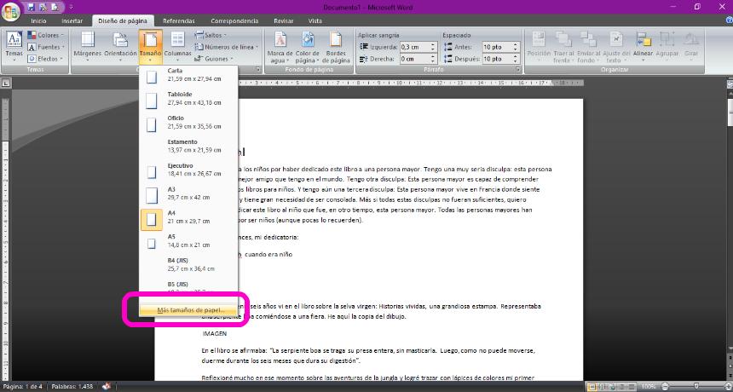
Task: Click the Office button logo
Action: point(11,9)
